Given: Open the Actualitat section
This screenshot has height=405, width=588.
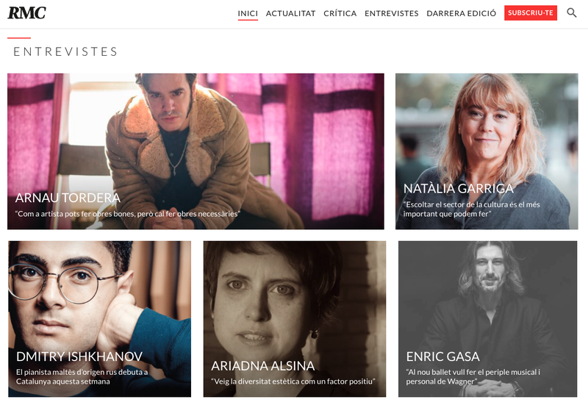Looking at the screenshot, I should (x=290, y=13).
